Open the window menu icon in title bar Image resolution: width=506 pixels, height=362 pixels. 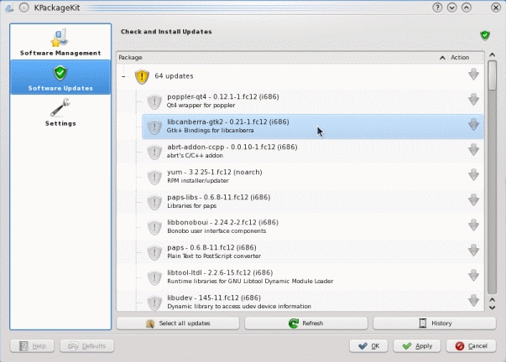coord(9,8)
